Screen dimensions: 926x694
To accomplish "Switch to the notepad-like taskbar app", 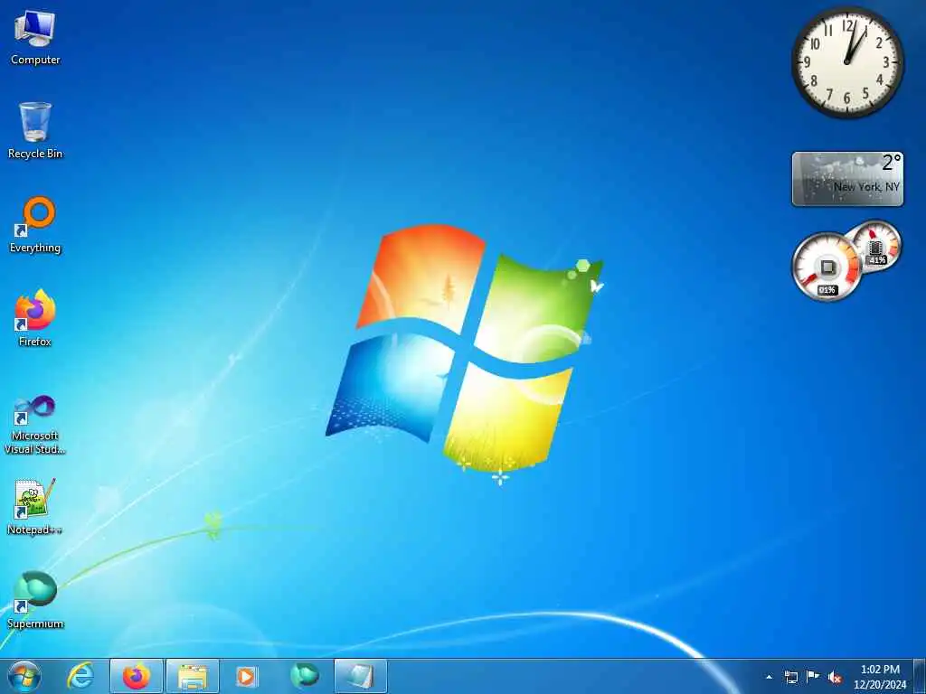I will point(360,676).
